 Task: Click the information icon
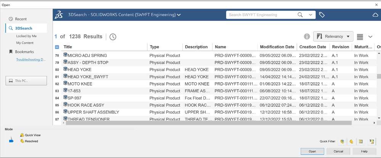[x=307, y=36]
